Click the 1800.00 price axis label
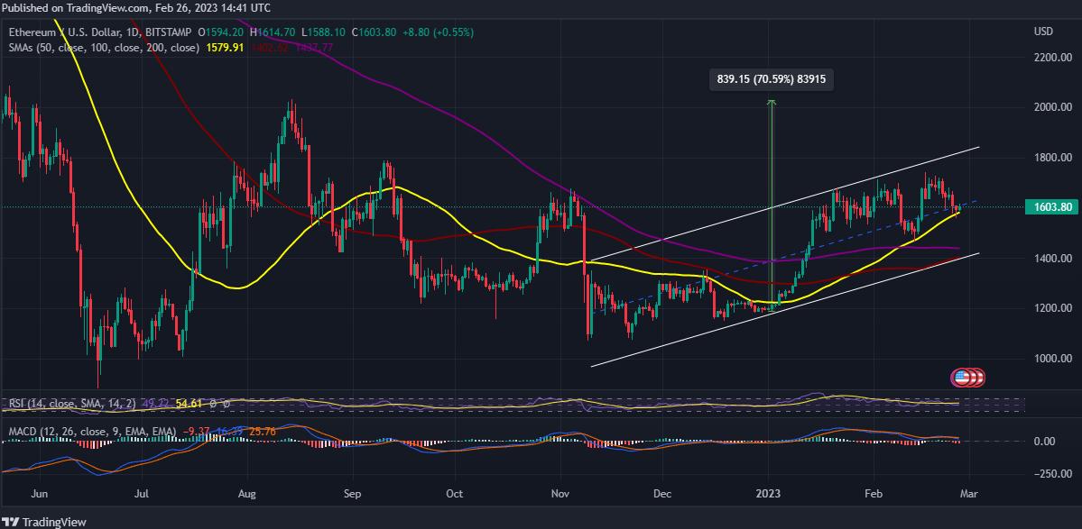 (1052, 158)
